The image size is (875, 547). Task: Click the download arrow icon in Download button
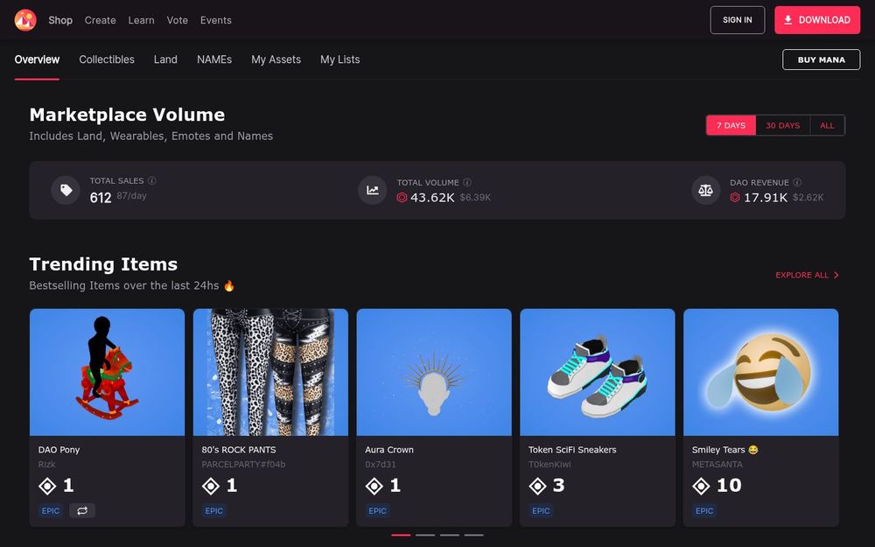pyautogui.click(x=788, y=20)
